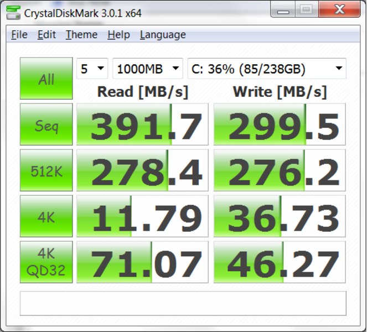Expand the test count dropdown showing 5
The image size is (367, 332).
[x=92, y=69]
